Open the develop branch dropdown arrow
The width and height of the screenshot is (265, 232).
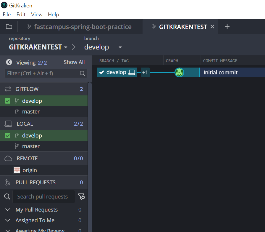120,47
